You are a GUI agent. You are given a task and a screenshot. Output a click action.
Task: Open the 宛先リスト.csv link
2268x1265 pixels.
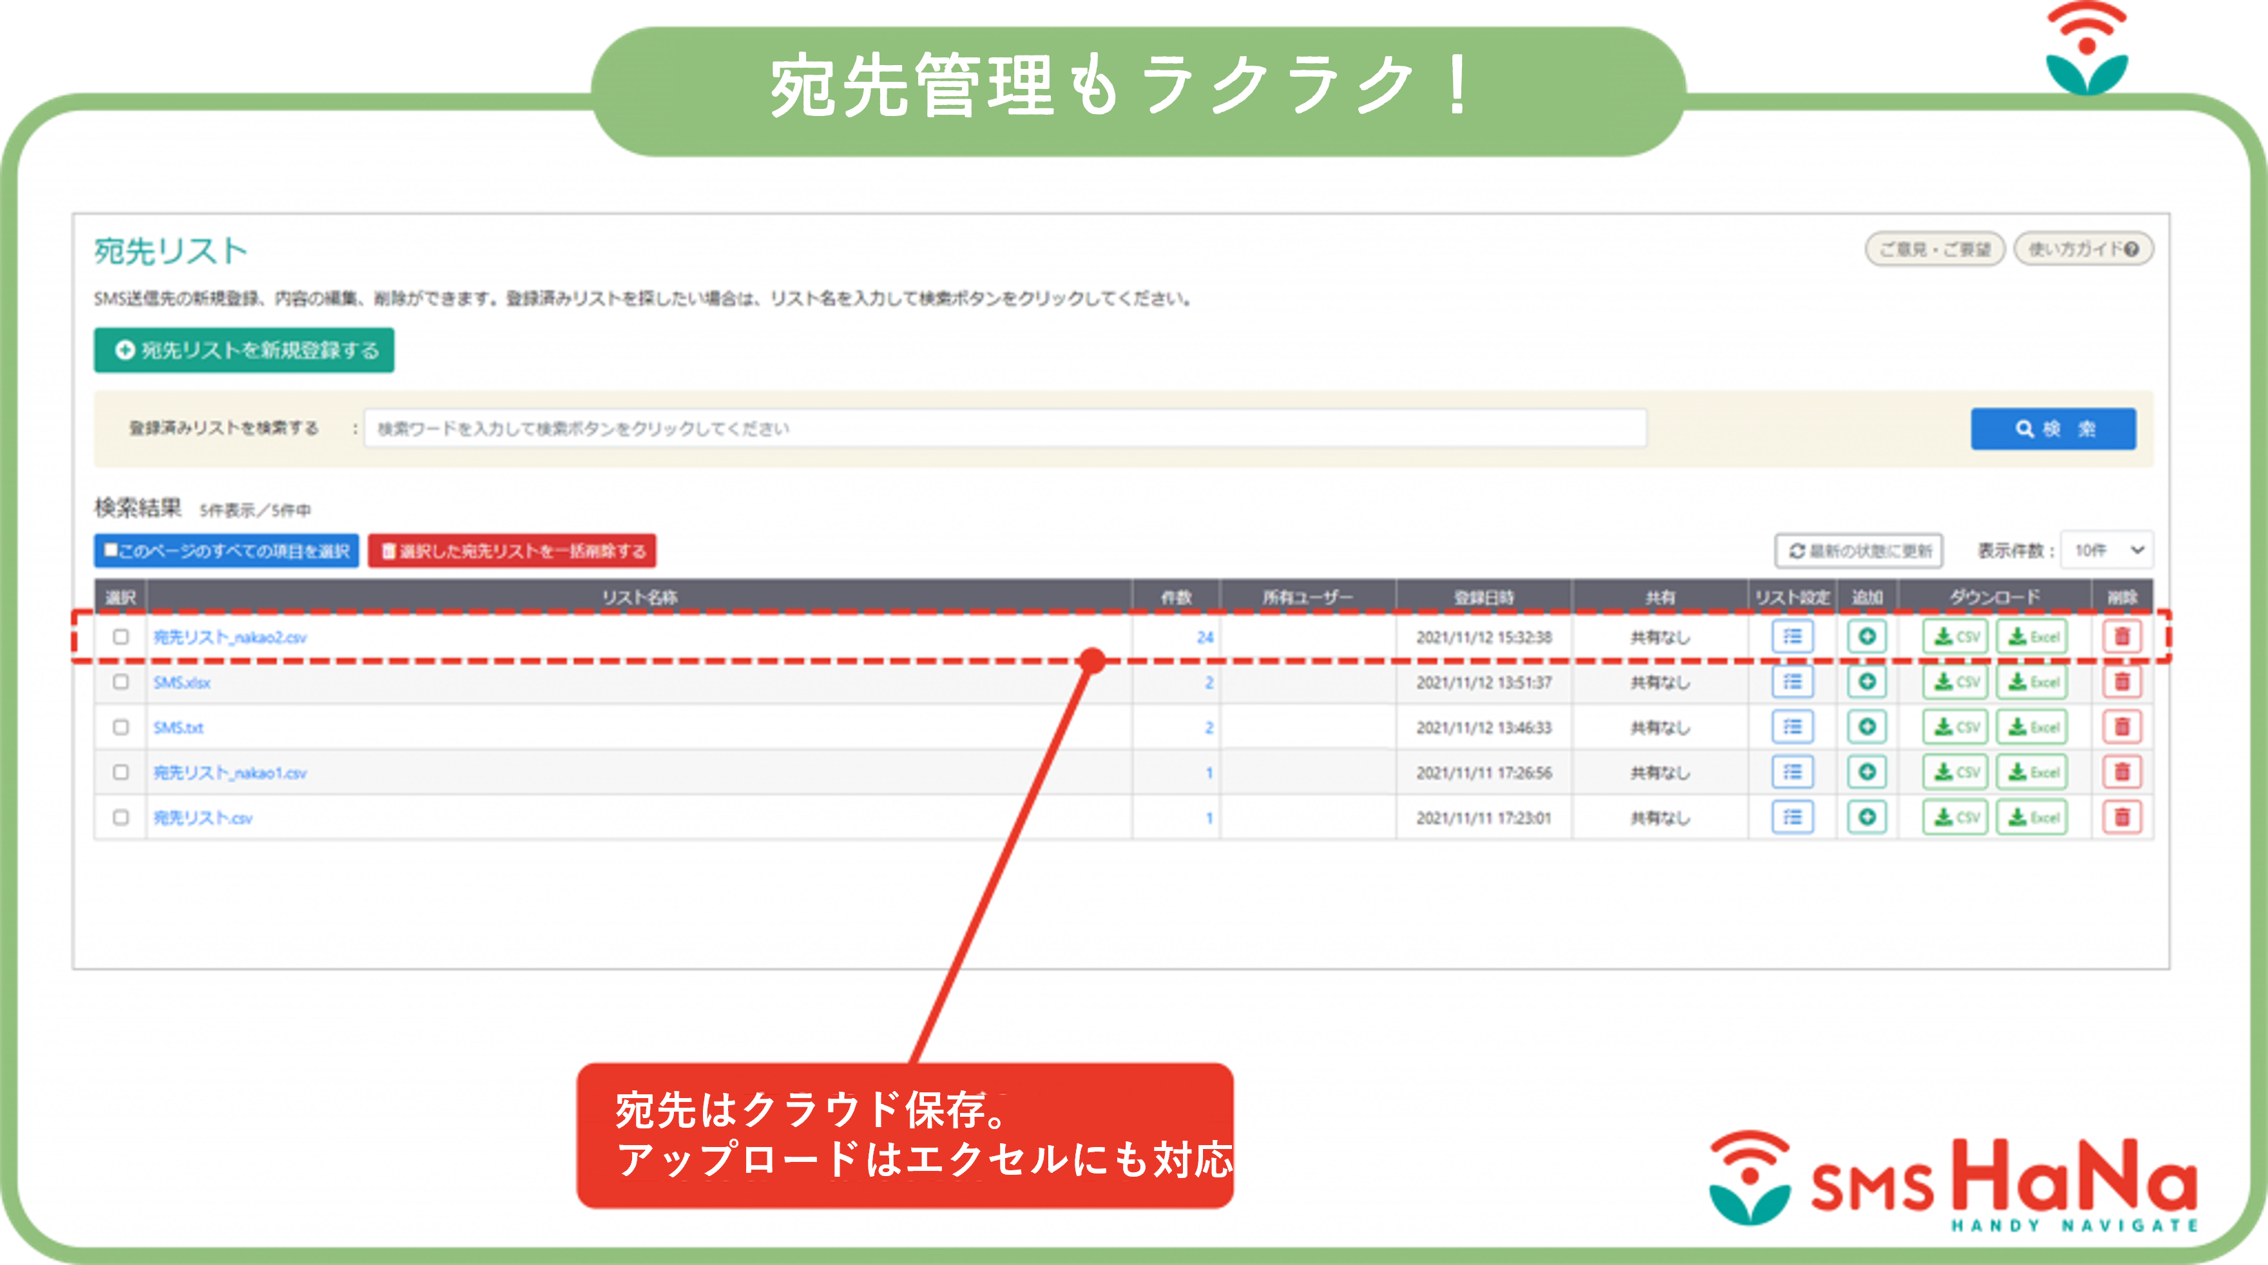click(x=202, y=818)
